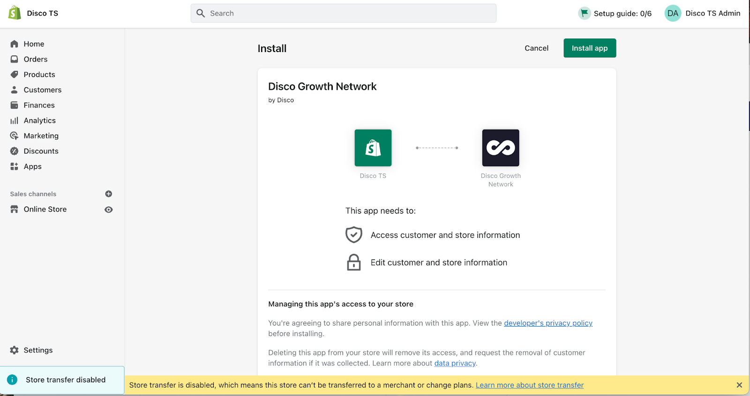
Task: View online store via eye icon
Action: pos(109,210)
